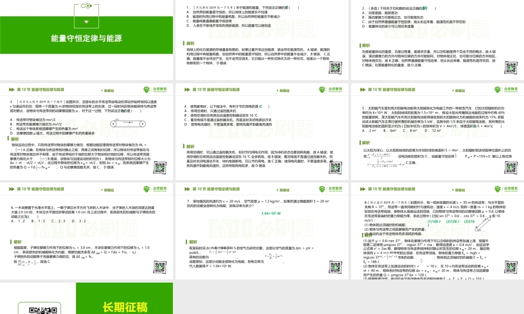
Task: Open the question 1 slide thumbnail
Action: pos(261,39)
